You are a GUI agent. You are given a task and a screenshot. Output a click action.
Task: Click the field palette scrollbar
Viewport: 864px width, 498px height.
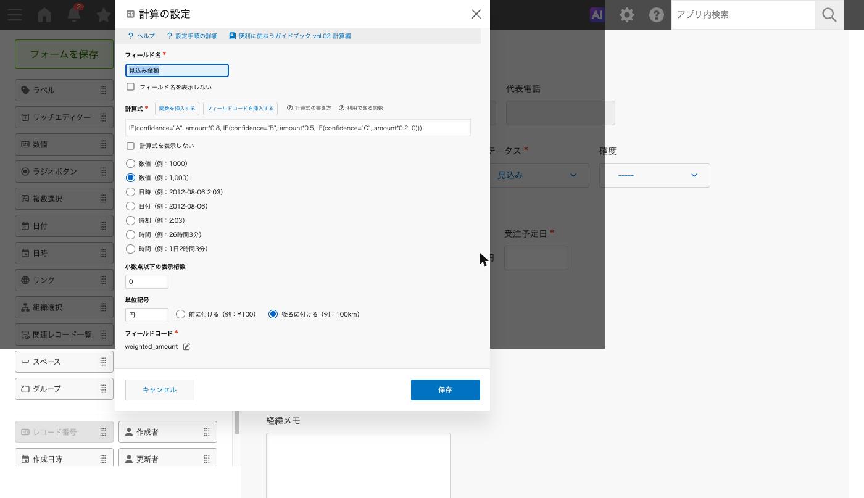pos(236,422)
